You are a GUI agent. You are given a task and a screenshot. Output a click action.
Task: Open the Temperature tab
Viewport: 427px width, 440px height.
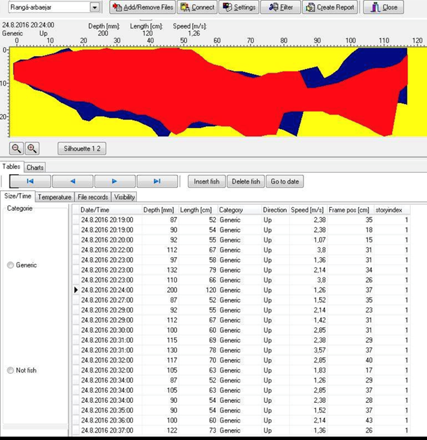tap(55, 197)
